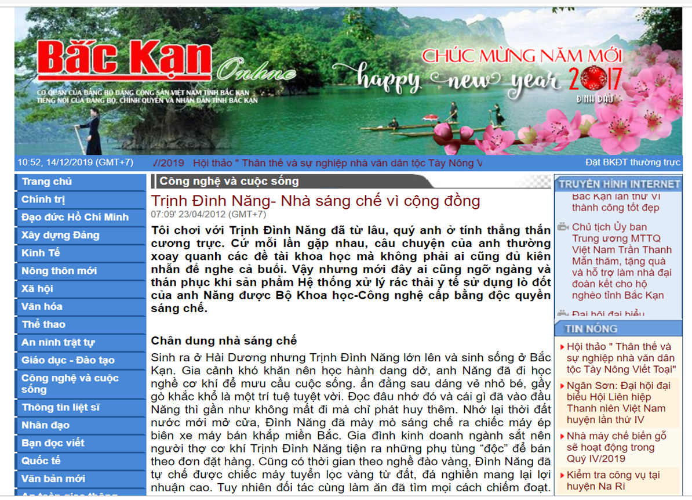Click the scrolling Hội thảo news ticker
This screenshot has width=692, height=500.
coord(337,164)
